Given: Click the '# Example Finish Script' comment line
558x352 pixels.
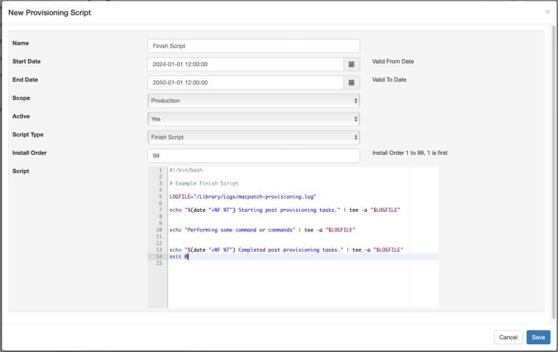Looking at the screenshot, I should [x=204, y=183].
